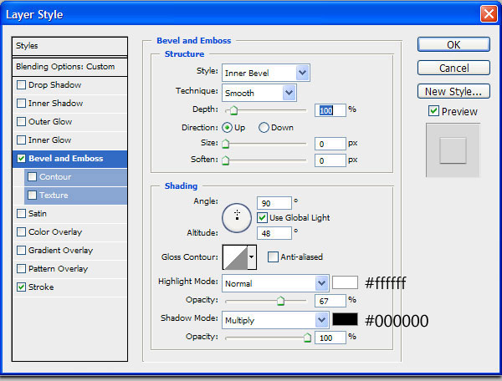Click the Shadow Opacity slider handle

coord(307,338)
